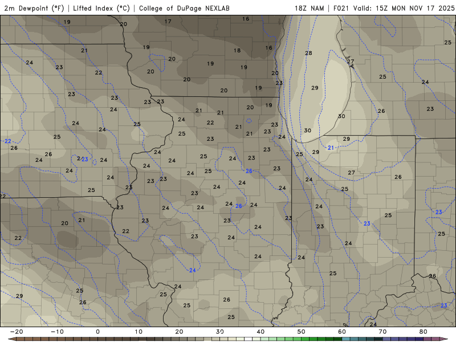Screen dimensions: 456x342
Task: Click the -10 label on color scale
Action: coord(57,332)
